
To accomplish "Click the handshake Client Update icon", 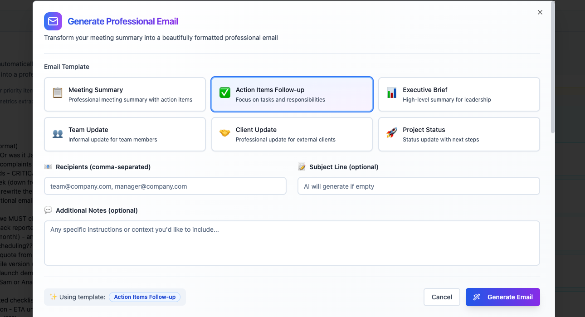I will [x=225, y=133].
